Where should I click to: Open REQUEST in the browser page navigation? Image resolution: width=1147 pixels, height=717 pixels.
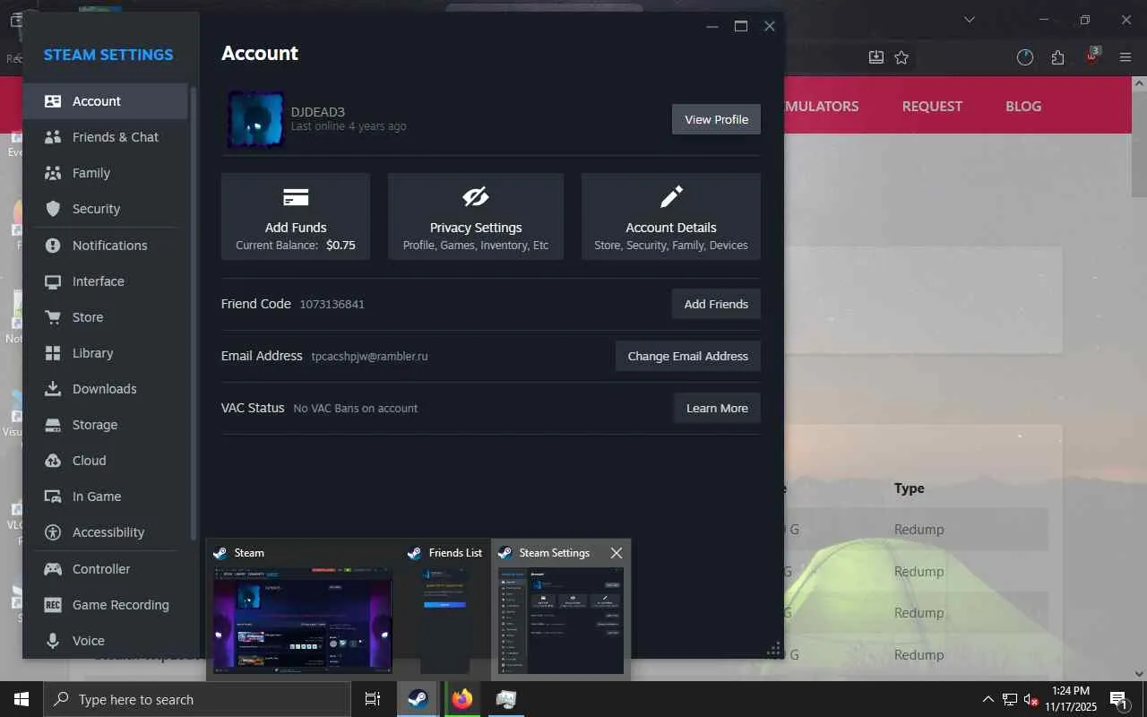(x=932, y=106)
